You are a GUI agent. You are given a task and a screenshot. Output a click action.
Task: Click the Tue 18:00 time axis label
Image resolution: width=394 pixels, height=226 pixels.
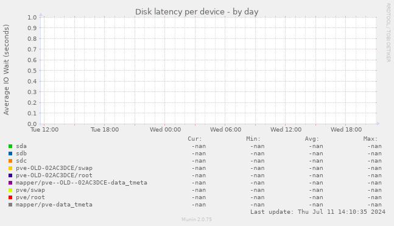[x=105, y=130]
